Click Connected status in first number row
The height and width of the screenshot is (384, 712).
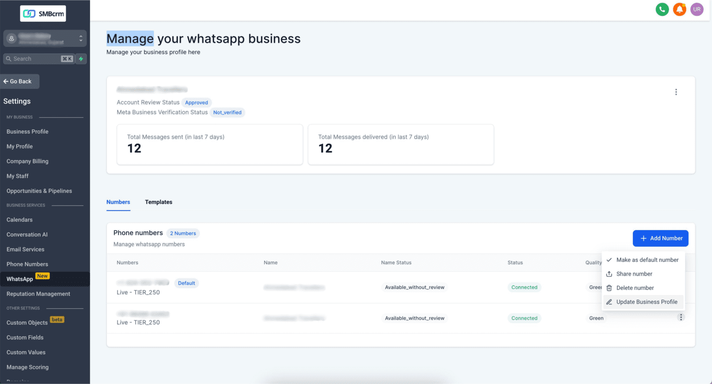(524, 288)
